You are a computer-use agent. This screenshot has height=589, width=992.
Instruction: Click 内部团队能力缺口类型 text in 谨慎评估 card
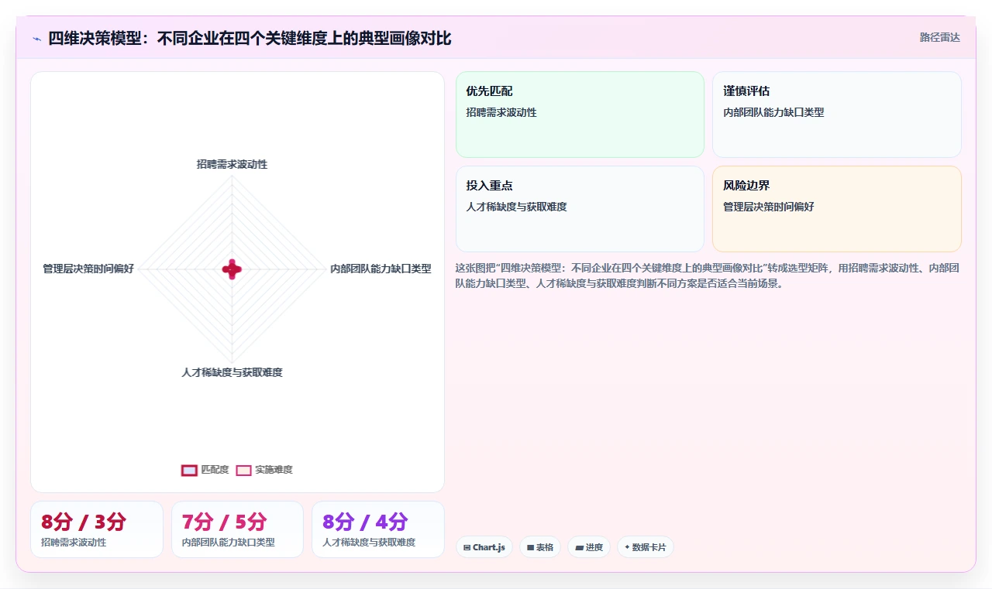pyautogui.click(x=773, y=112)
